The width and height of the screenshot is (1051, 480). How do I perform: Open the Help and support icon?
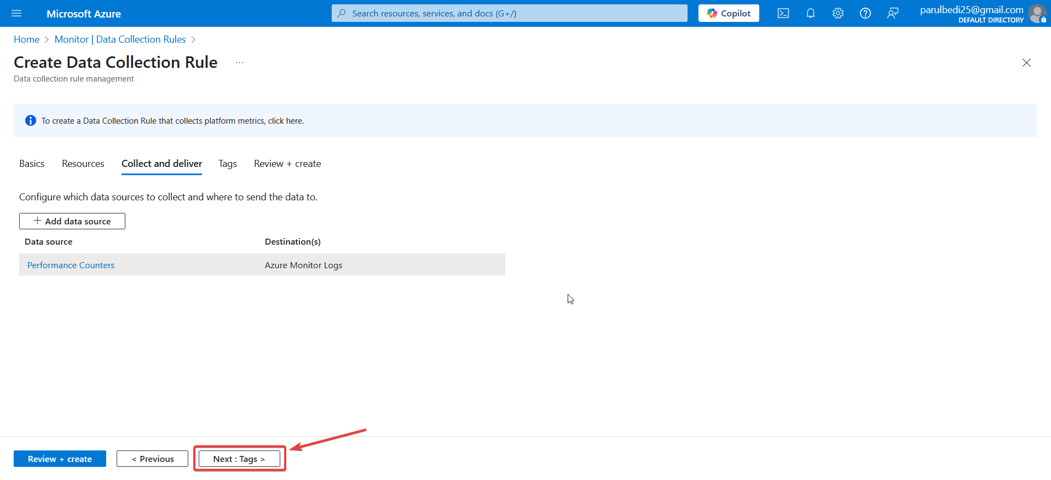coord(865,13)
